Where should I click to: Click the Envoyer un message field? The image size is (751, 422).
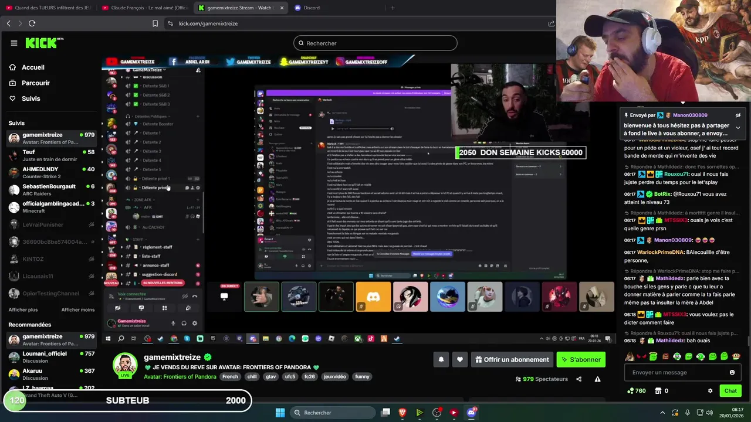683,372
